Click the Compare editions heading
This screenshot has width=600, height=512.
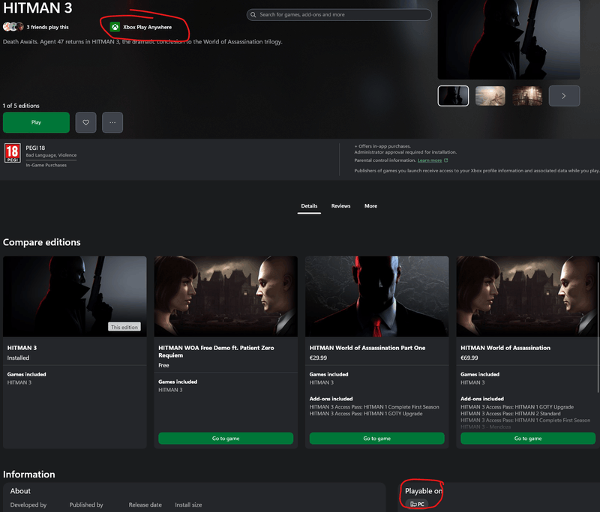pyautogui.click(x=42, y=242)
